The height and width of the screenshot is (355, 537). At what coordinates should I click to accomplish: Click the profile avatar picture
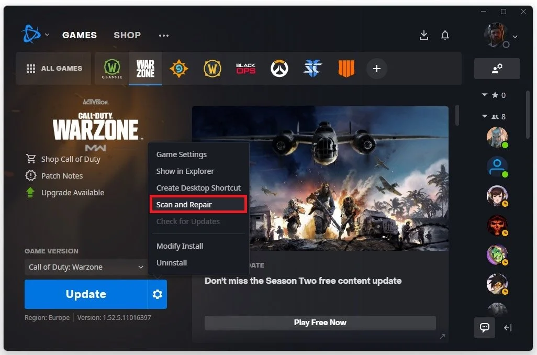496,35
